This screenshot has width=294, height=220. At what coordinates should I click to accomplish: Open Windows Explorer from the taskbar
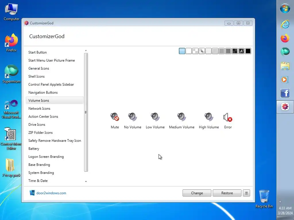coord(285,66)
